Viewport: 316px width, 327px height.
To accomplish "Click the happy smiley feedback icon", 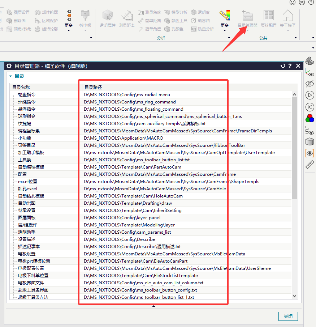I will point(293,2).
